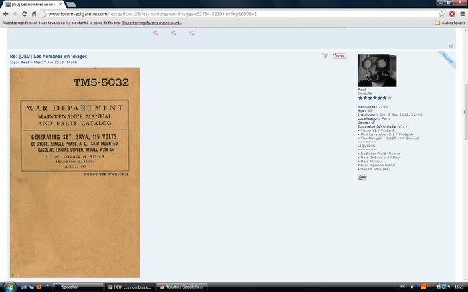The image size is (468, 292).
Task: Close the [JEU] Les nombres en images tab
Action: coord(60,5)
